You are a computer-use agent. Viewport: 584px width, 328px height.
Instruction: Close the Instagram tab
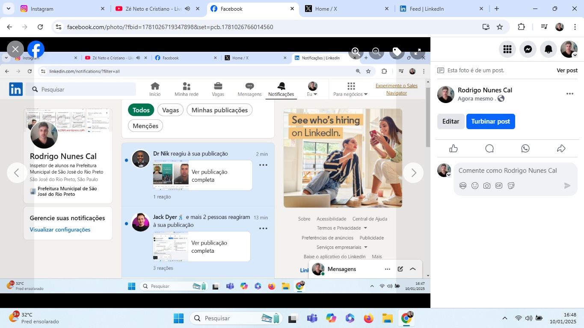click(103, 9)
